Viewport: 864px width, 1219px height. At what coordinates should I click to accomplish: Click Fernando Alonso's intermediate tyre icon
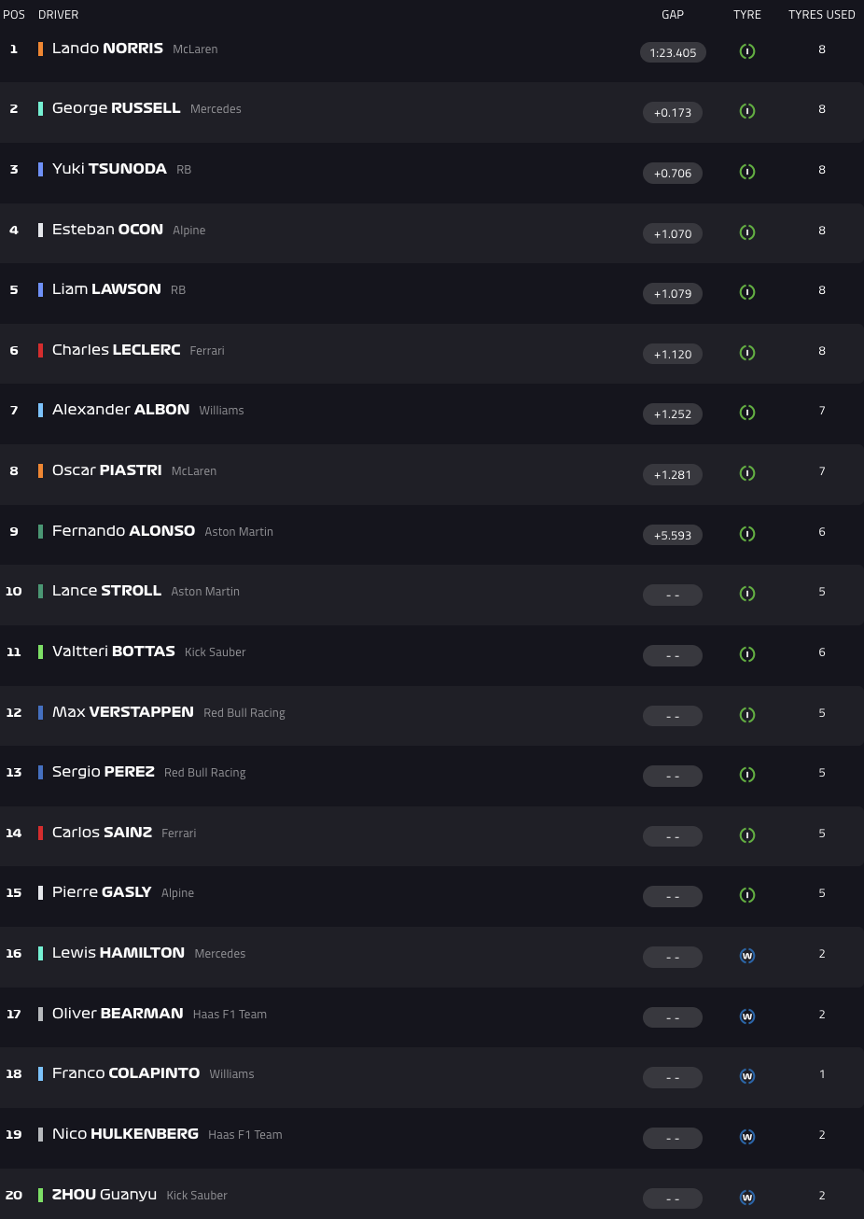coord(747,534)
